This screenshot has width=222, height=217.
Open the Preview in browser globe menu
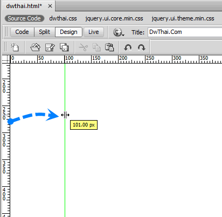(x=119, y=32)
